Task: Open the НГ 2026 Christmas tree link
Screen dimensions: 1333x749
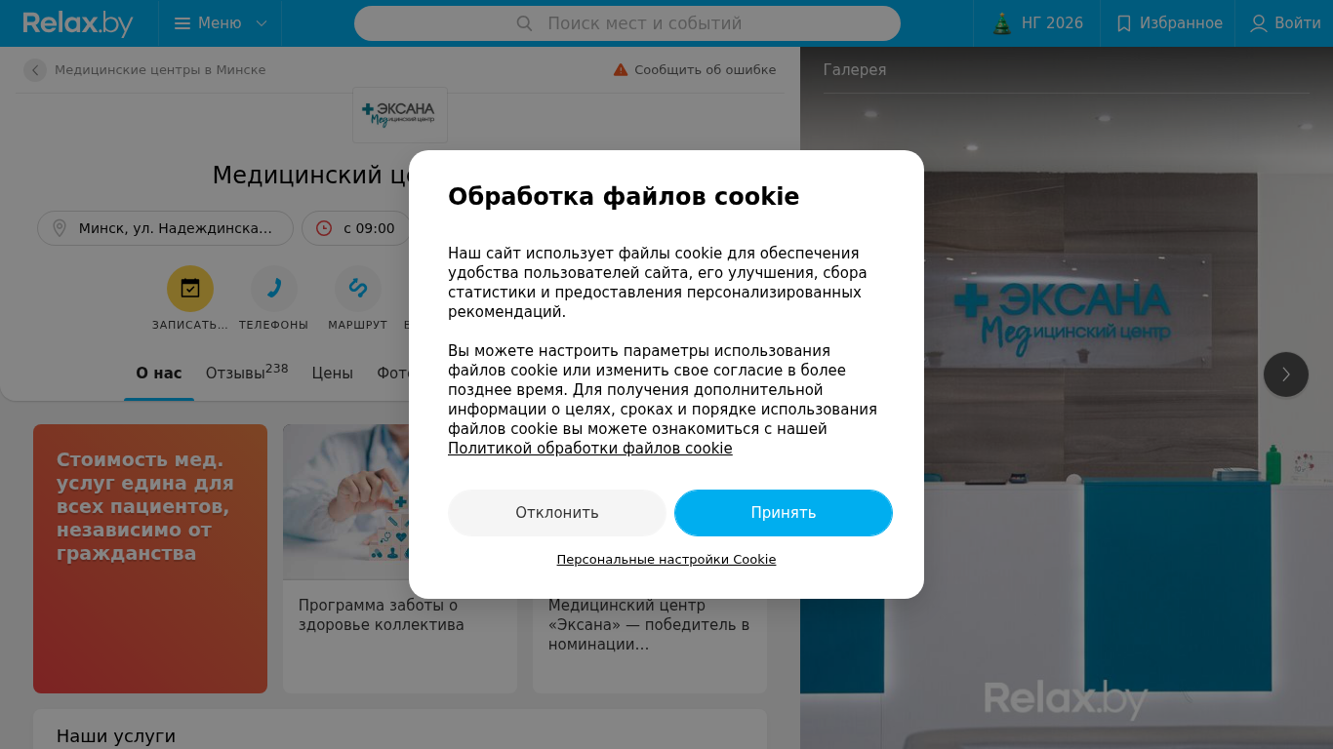Action: click(x=1002, y=23)
